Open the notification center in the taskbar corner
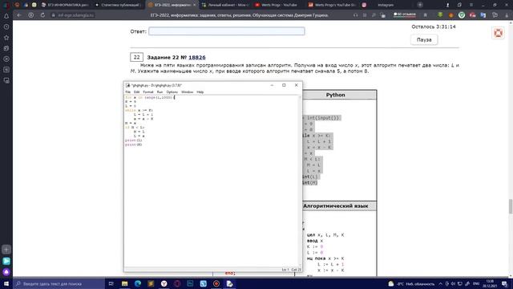This screenshot has height=289, width=513. (x=504, y=283)
